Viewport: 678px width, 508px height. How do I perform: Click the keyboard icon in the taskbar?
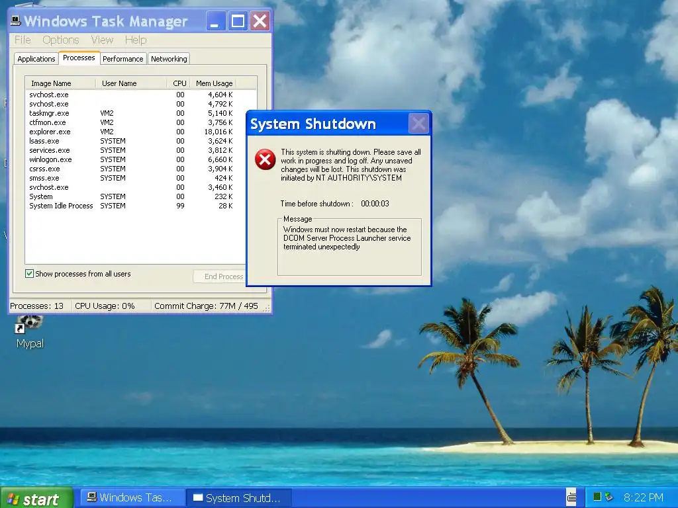click(x=571, y=497)
